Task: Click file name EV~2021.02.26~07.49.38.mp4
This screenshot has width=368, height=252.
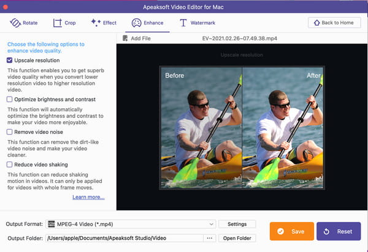Action: [240, 39]
